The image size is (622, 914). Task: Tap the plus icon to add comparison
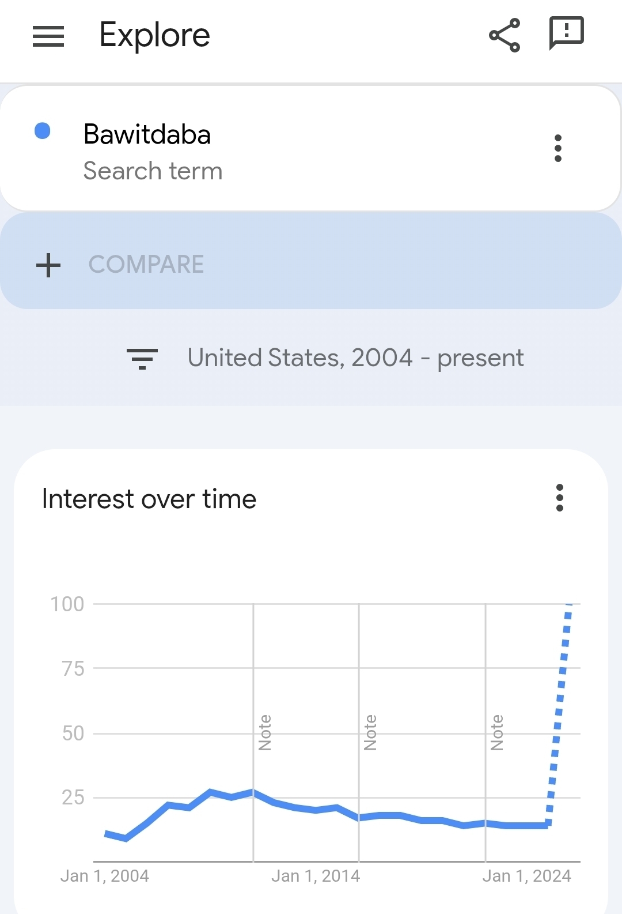pyautogui.click(x=48, y=265)
